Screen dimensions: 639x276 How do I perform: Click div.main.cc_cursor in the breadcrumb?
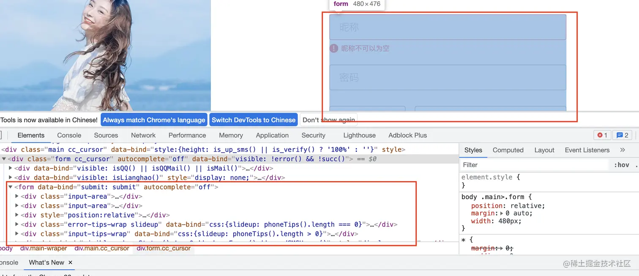tap(102, 249)
